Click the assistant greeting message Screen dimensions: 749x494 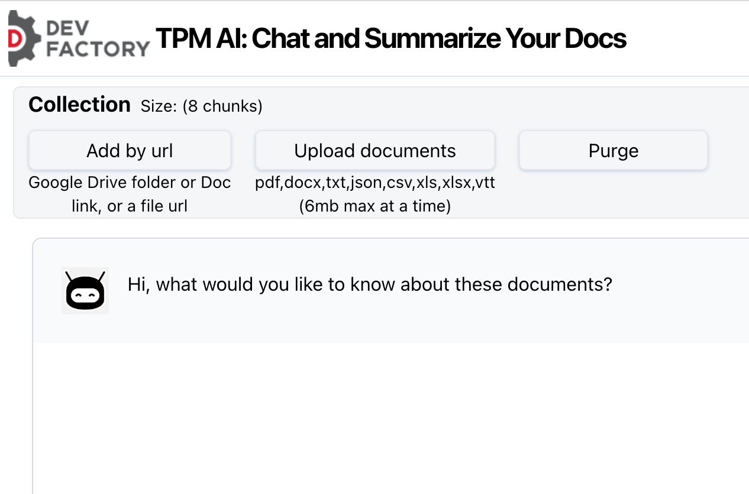(369, 284)
